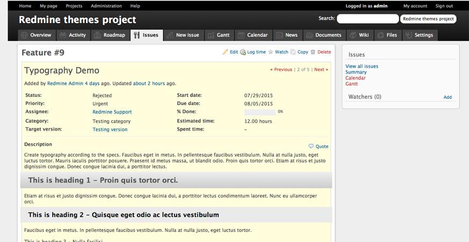469x242 pixels.
Task: Click the '4 days' added time link
Action: (92, 84)
